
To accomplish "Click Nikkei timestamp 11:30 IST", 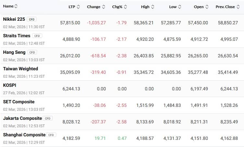I will point(36,27).
